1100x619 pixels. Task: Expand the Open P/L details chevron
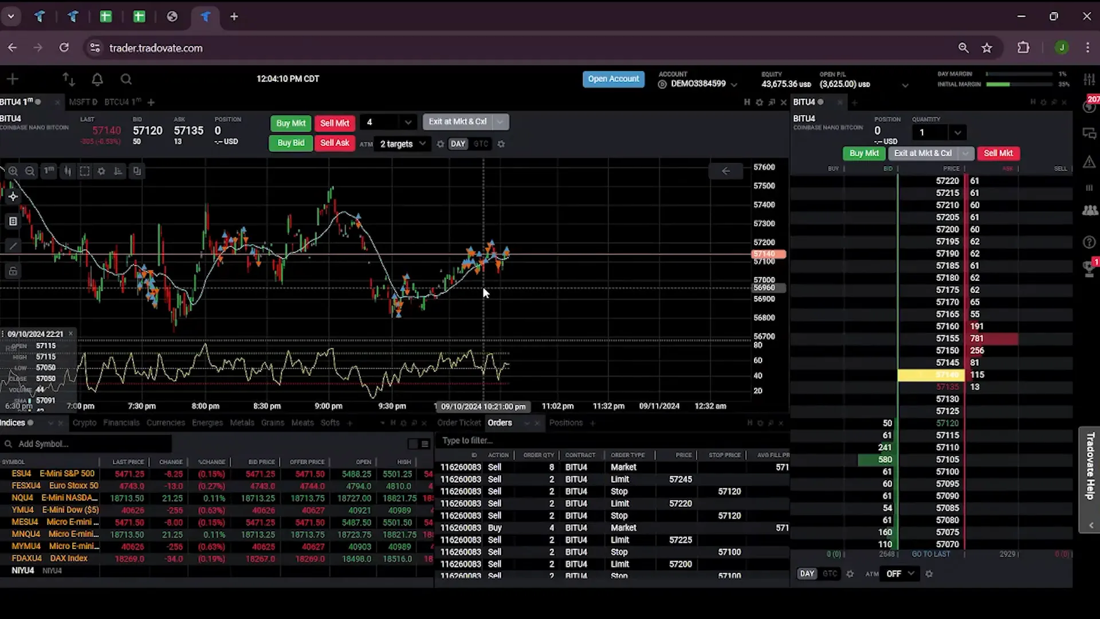coord(905,85)
